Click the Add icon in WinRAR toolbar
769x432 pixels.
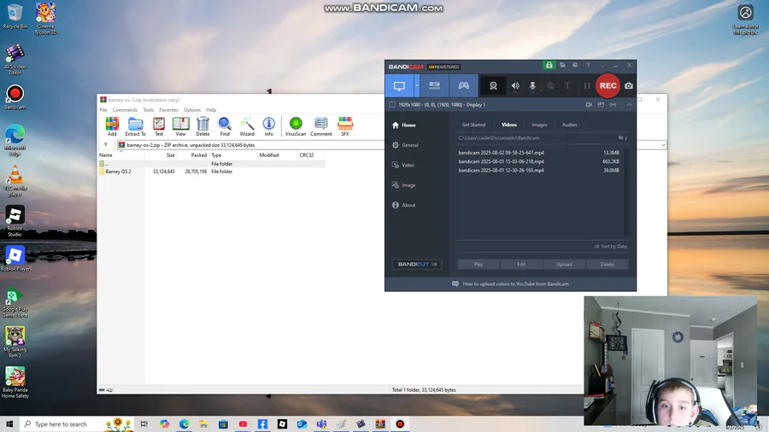[x=112, y=126]
